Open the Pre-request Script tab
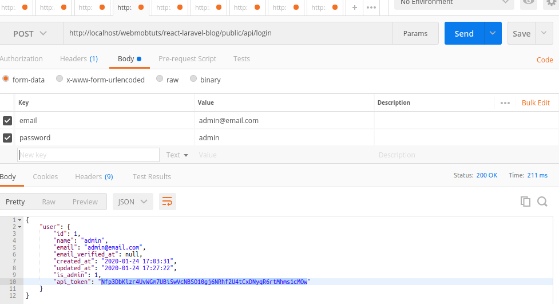This screenshot has width=559, height=304. pos(187,59)
